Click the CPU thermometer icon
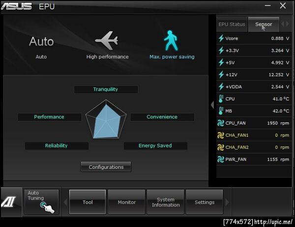 [221, 99]
